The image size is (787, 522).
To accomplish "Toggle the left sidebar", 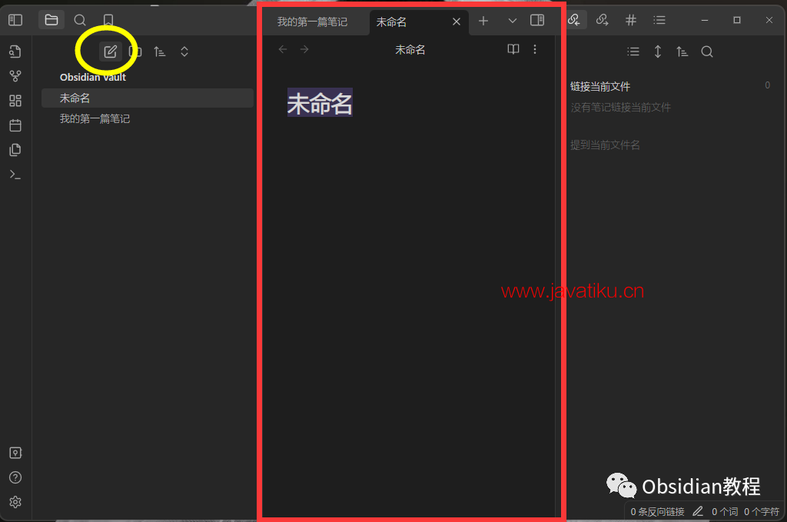I will 15,20.
